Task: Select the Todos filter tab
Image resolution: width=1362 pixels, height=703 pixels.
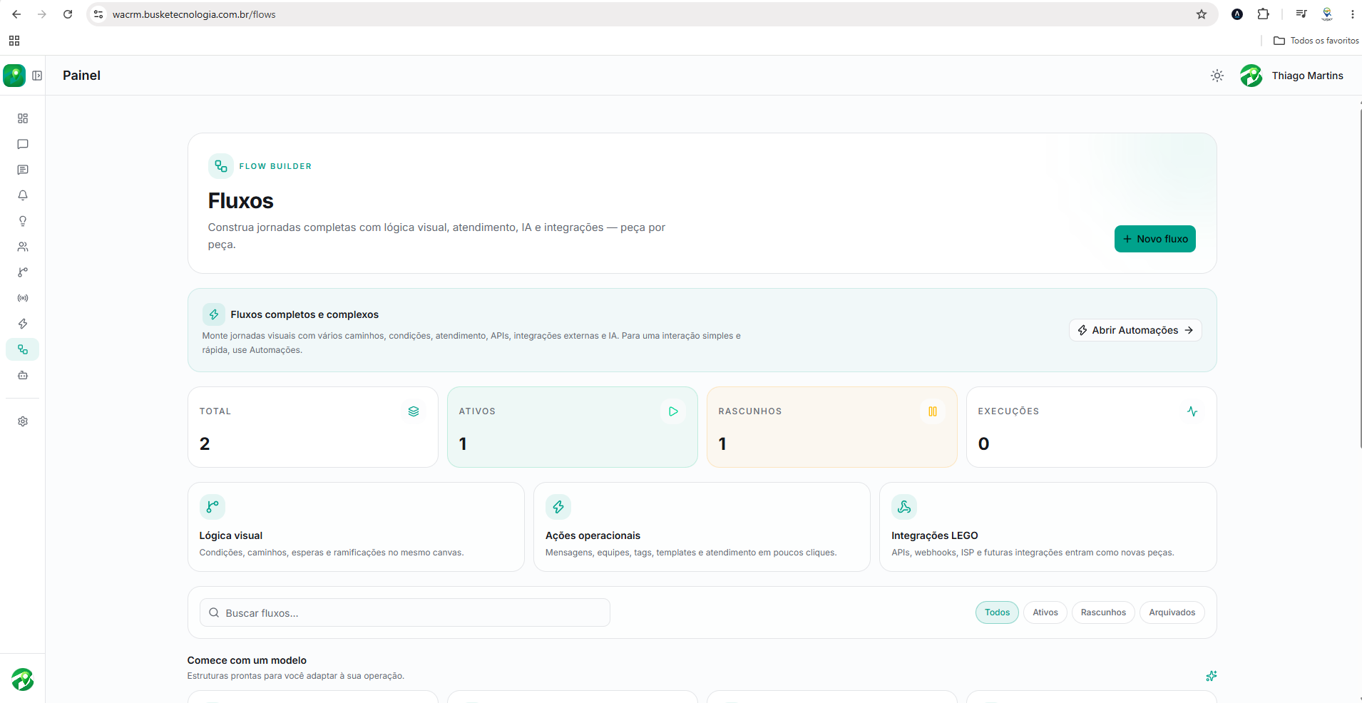Action: (x=997, y=612)
